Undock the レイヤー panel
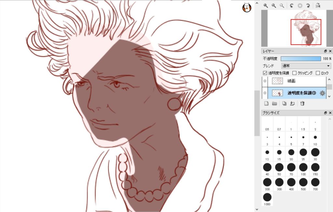The width and height of the screenshot is (333, 212). click(325, 51)
